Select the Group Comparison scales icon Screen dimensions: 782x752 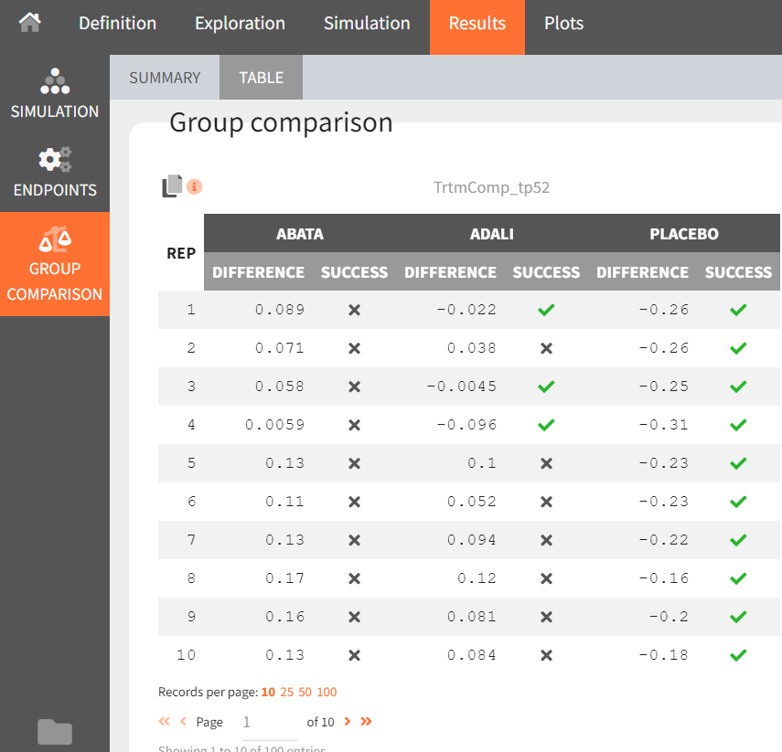(x=55, y=239)
